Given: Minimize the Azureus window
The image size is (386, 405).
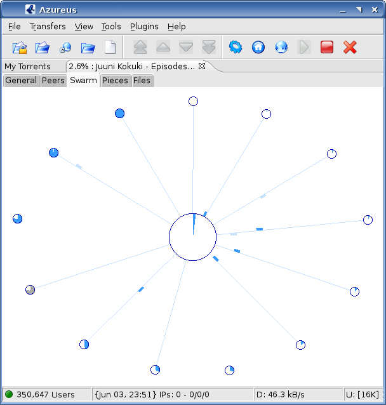Looking at the screenshot, I should pyautogui.click(x=343, y=10).
